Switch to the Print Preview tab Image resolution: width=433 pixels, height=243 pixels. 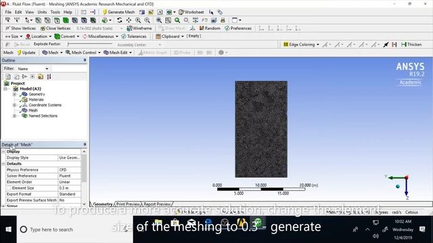click(x=128, y=204)
